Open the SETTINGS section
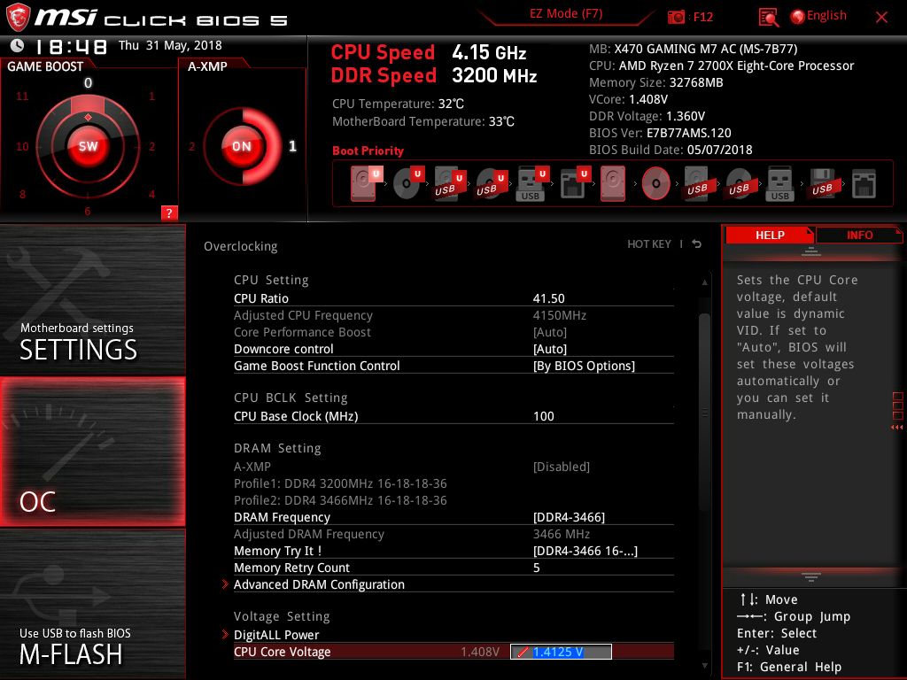907x680 pixels. tap(92, 299)
